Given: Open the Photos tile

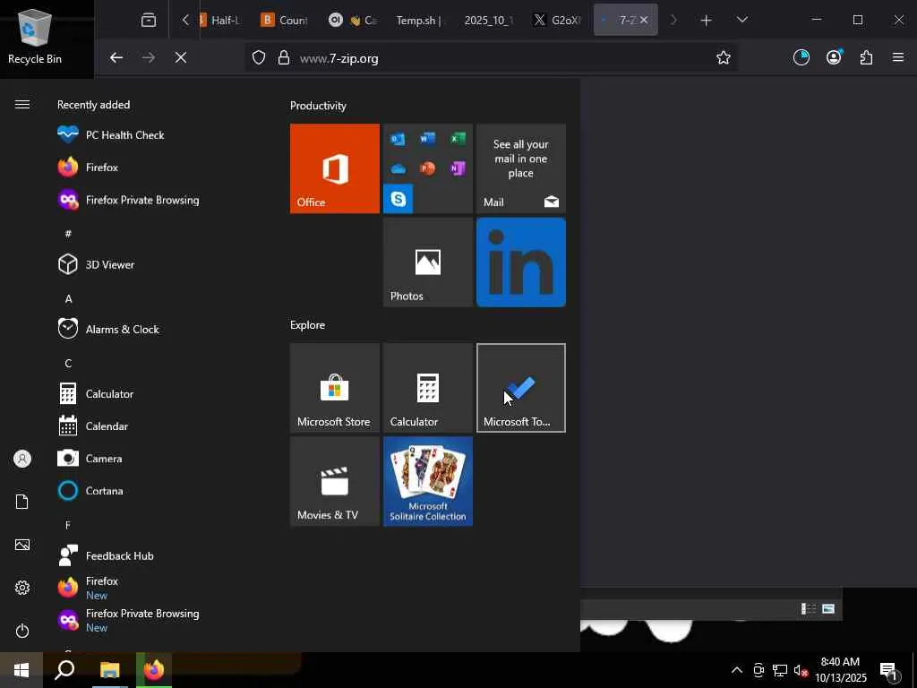Looking at the screenshot, I should (x=428, y=262).
